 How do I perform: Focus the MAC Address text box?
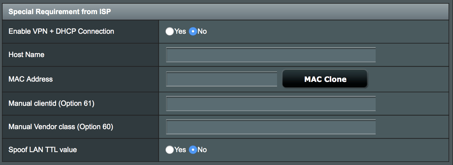tap(221, 79)
